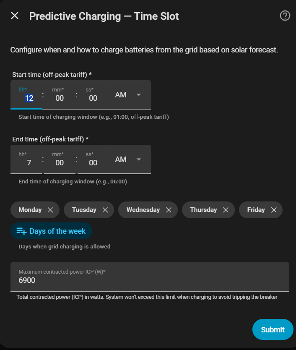The height and width of the screenshot is (350, 296).
Task: Open the Days of the week selector
Action: tap(57, 231)
